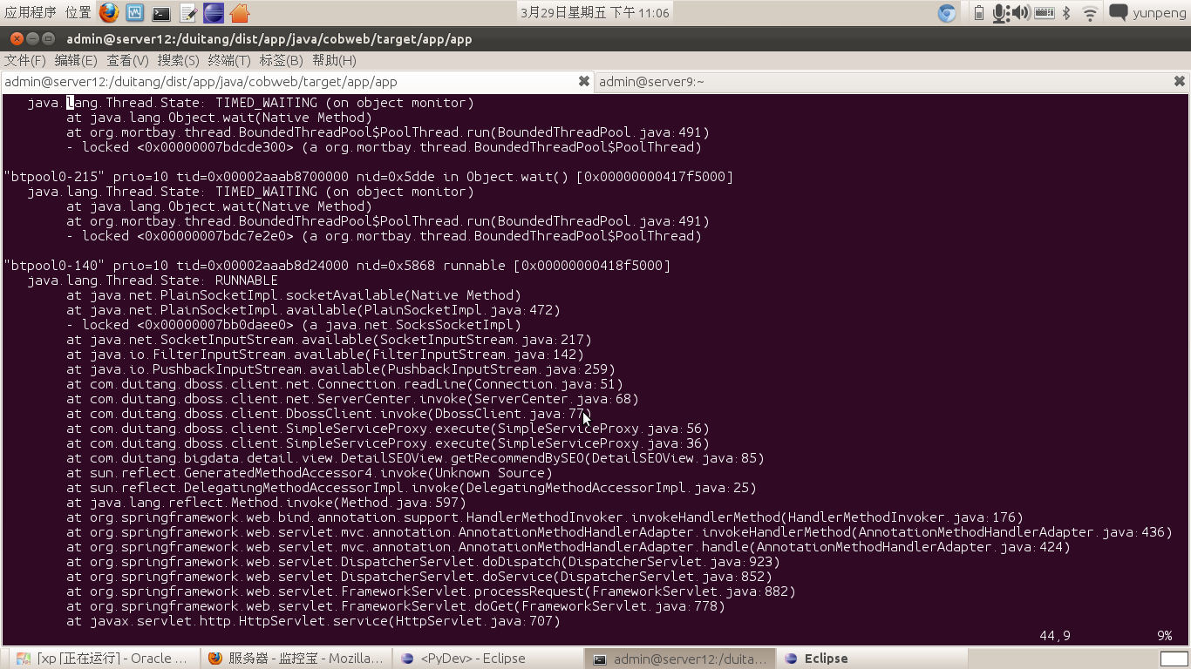Click the SimpleServiceProxy.execute(SimpleServiceProxy.java:56) line

click(388, 429)
